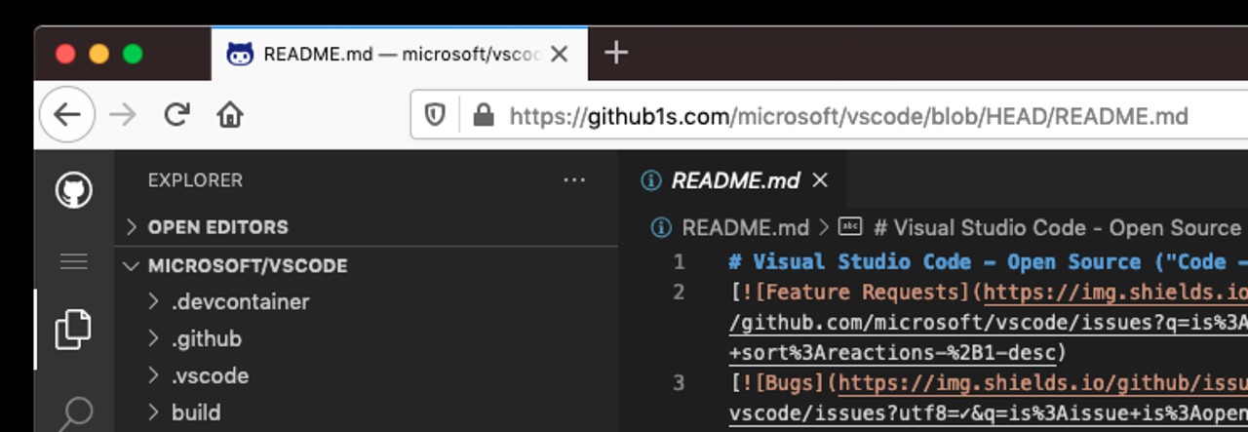Select the README.md browser tab
This screenshot has height=432, width=1248.
point(399,54)
